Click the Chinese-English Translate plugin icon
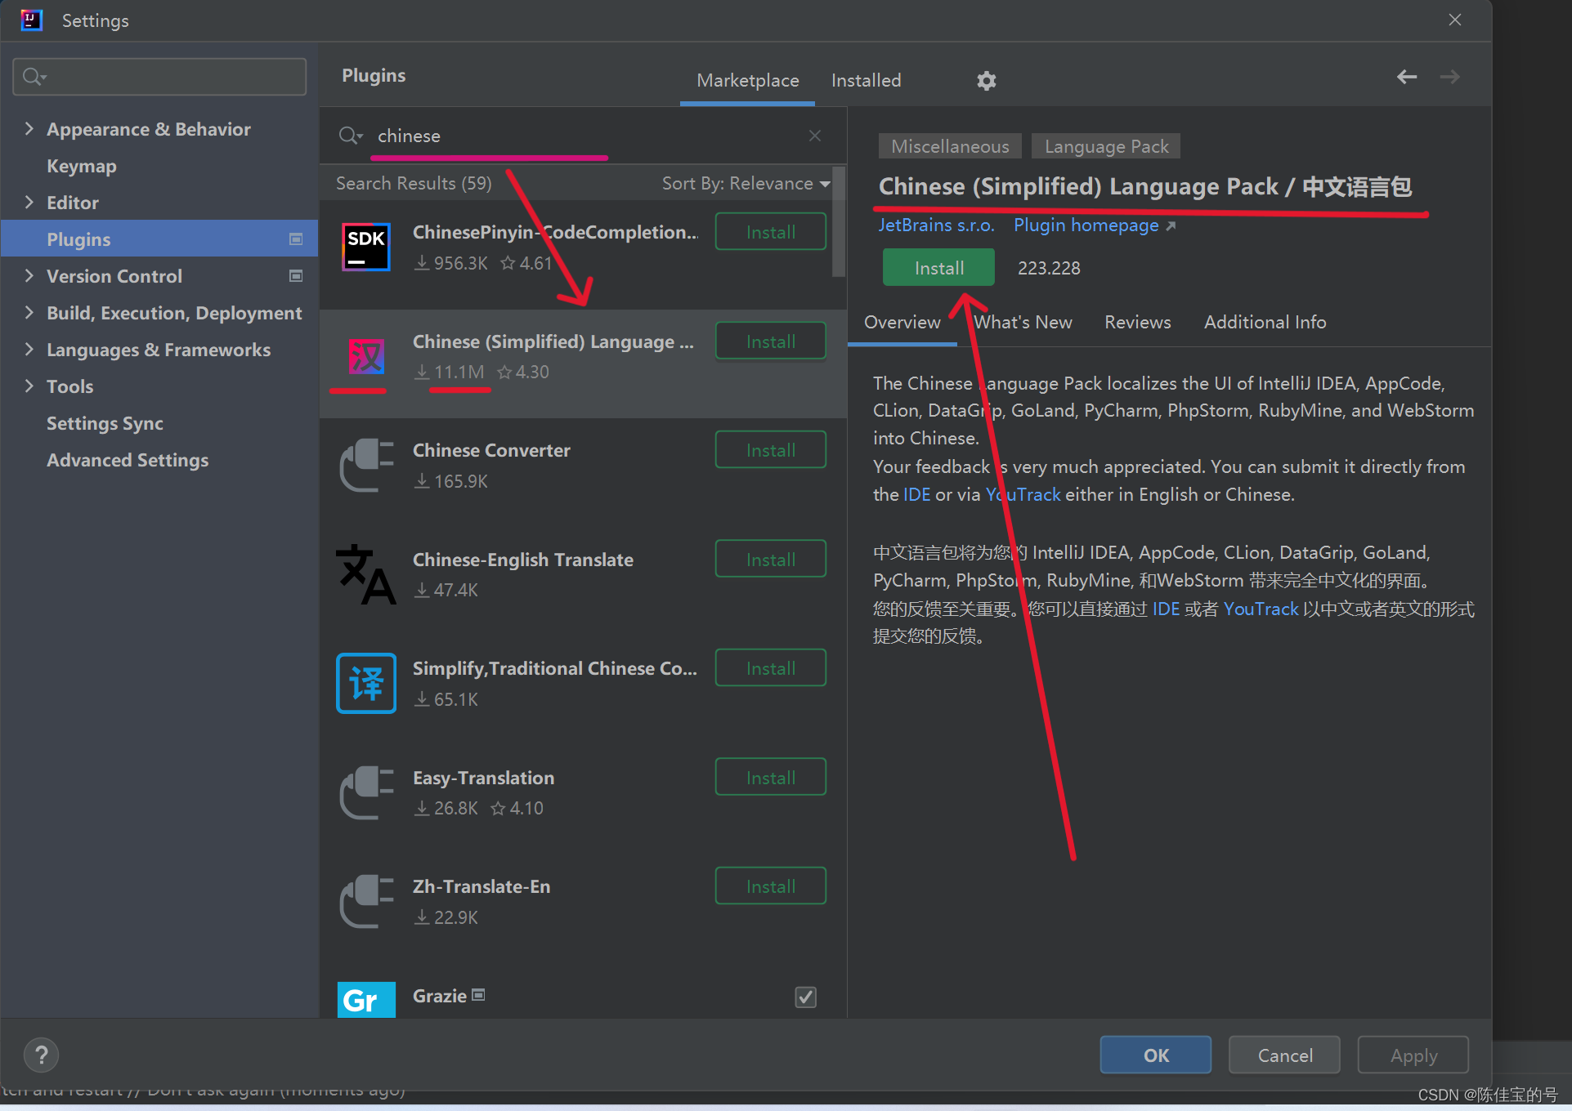This screenshot has width=1572, height=1111. [365, 574]
